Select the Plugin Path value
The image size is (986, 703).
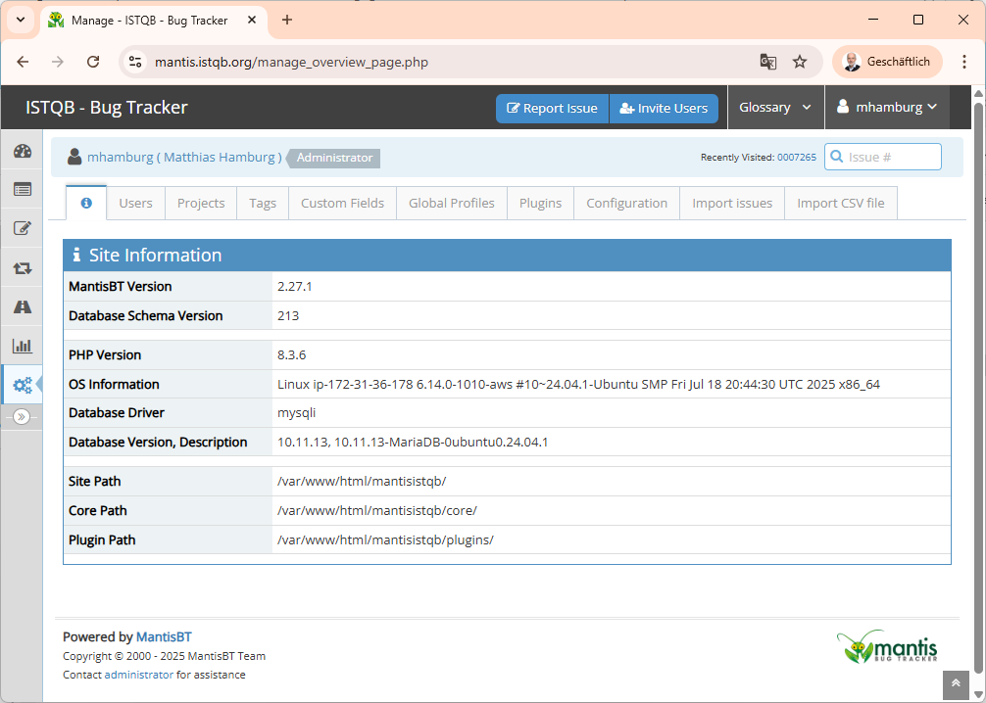pyautogui.click(x=385, y=540)
